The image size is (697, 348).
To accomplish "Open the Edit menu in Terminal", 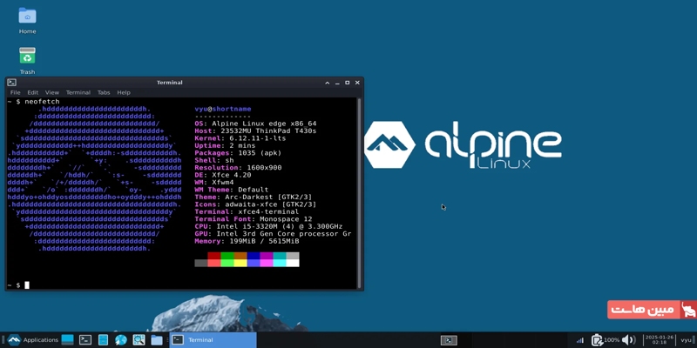I will tap(32, 92).
